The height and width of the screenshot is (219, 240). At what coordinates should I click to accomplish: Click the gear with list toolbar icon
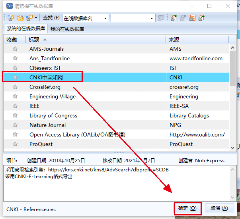pos(29,18)
